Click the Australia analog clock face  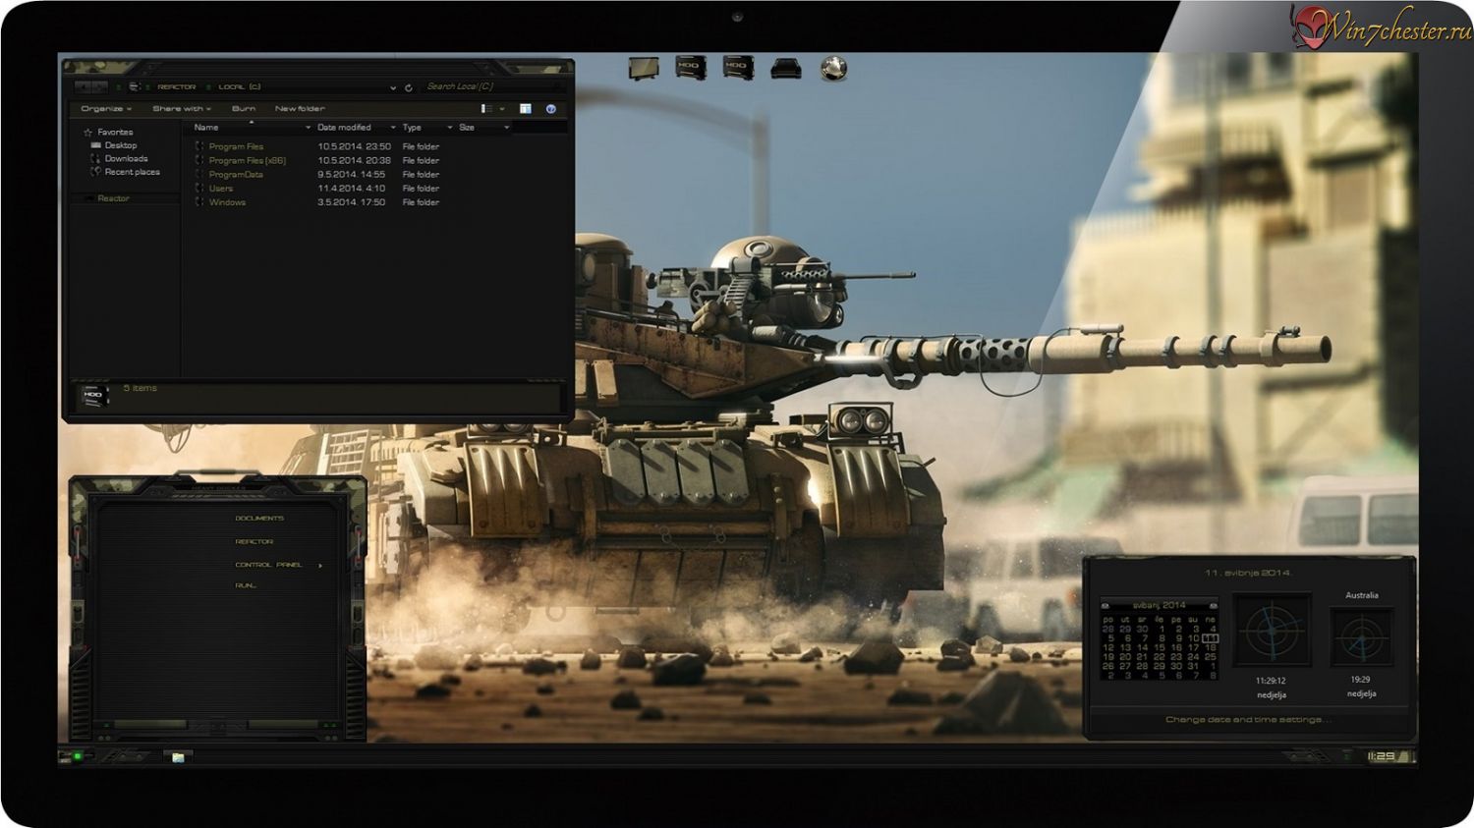1361,638
